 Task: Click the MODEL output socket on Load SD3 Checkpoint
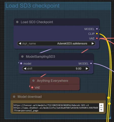tap(97, 29)
